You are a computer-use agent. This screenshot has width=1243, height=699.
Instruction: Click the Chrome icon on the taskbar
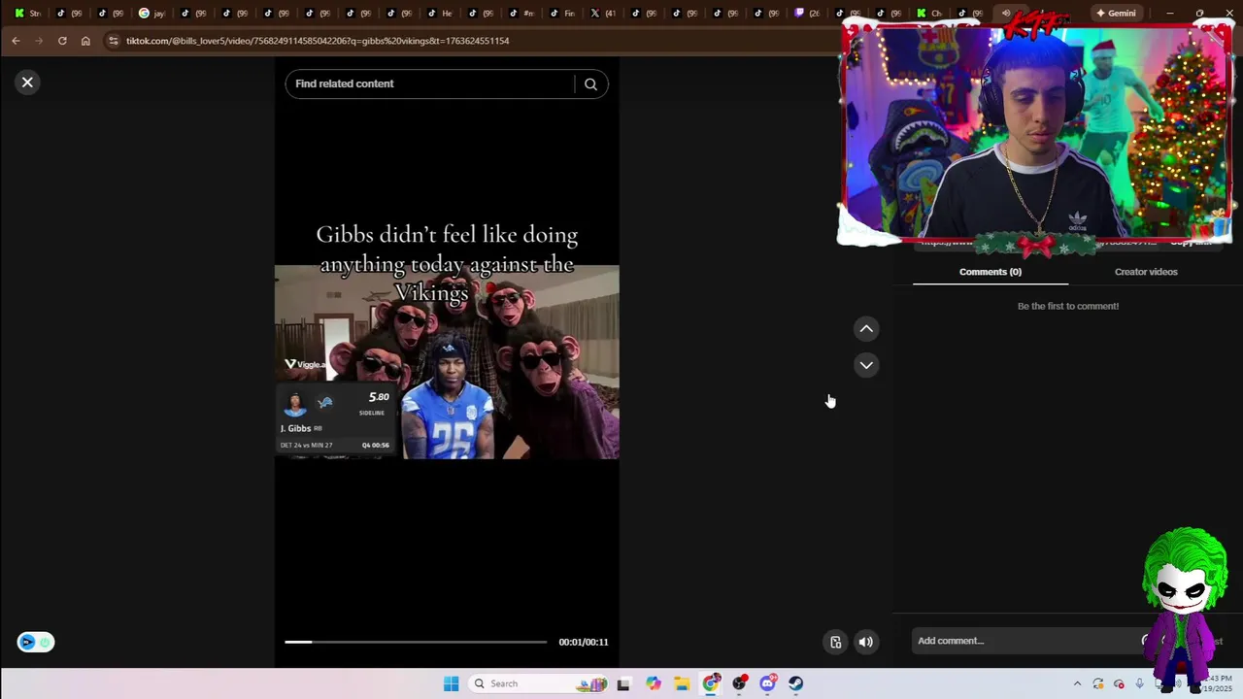(x=712, y=683)
